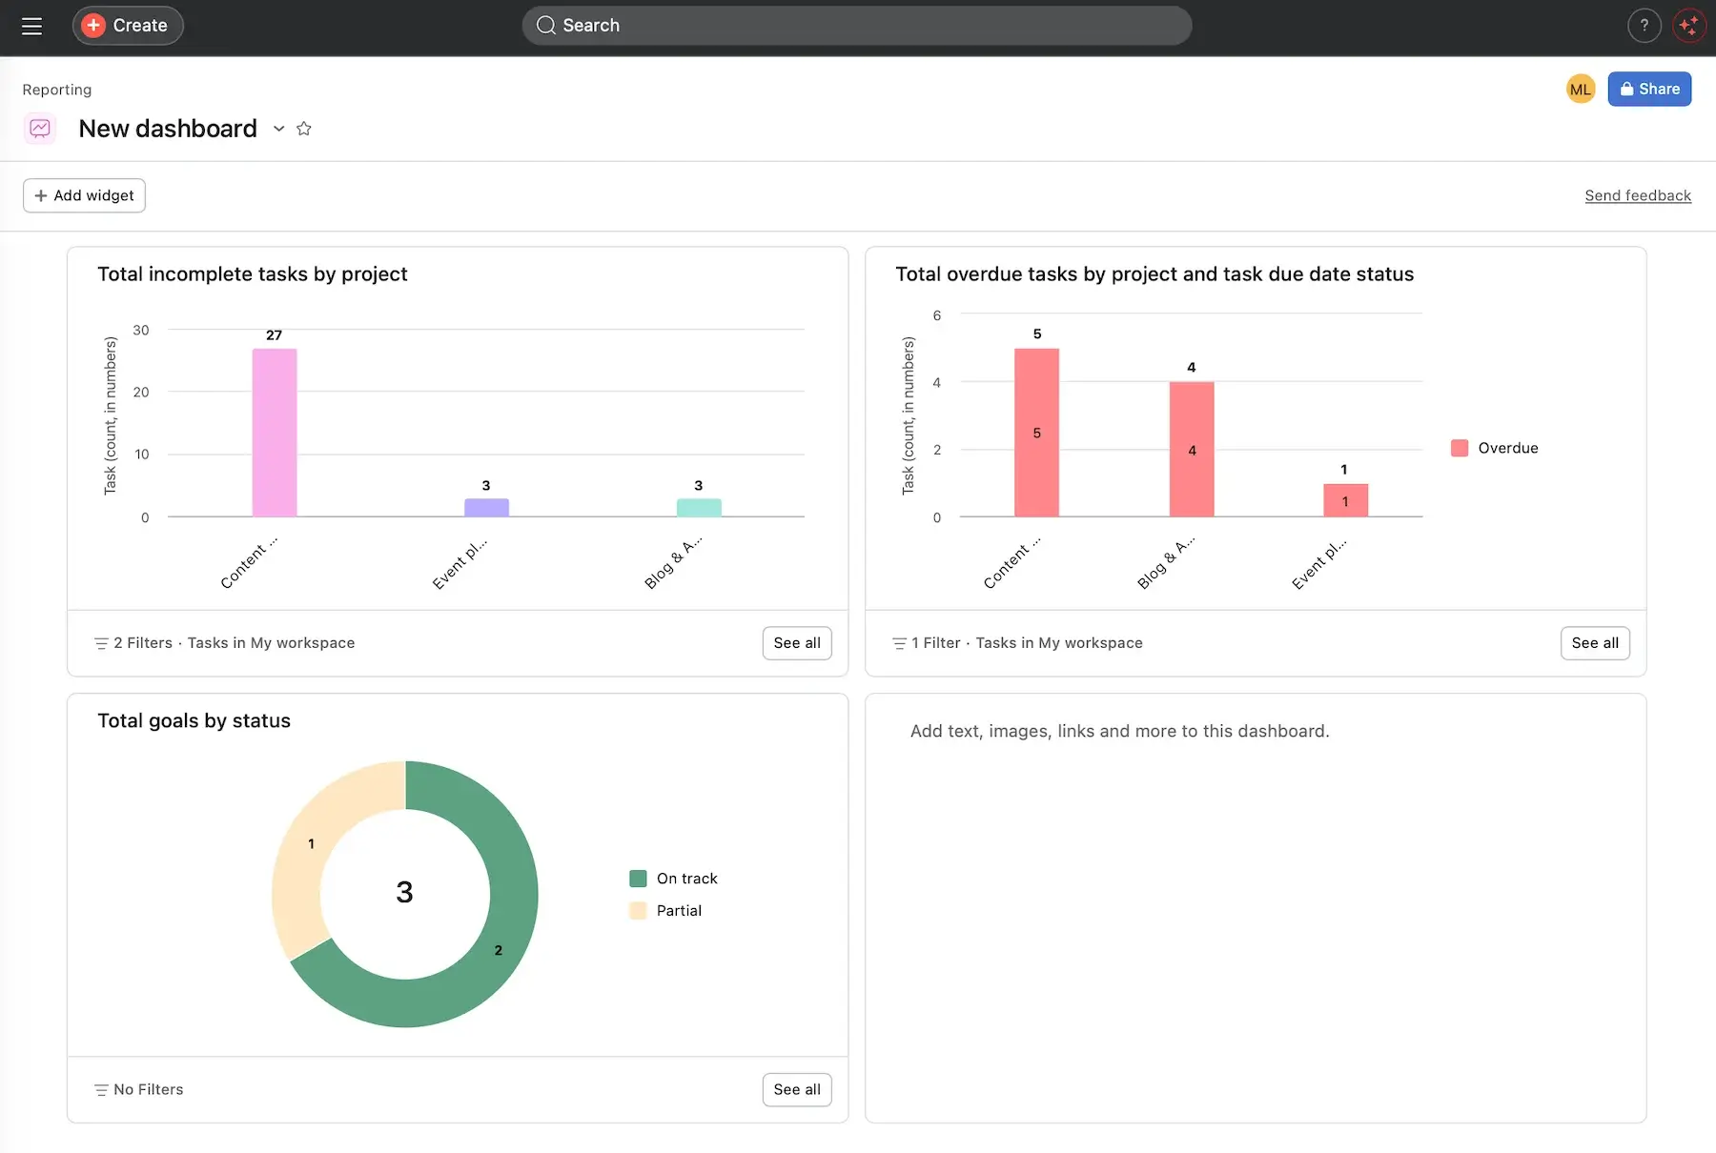
Task: Click Total goals by status title
Action: (x=194, y=721)
